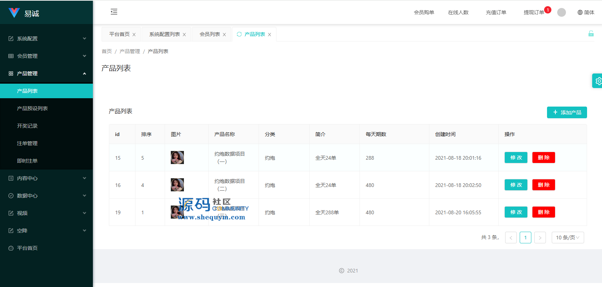
Task: Click the 易诚 logo
Action: click(24, 13)
